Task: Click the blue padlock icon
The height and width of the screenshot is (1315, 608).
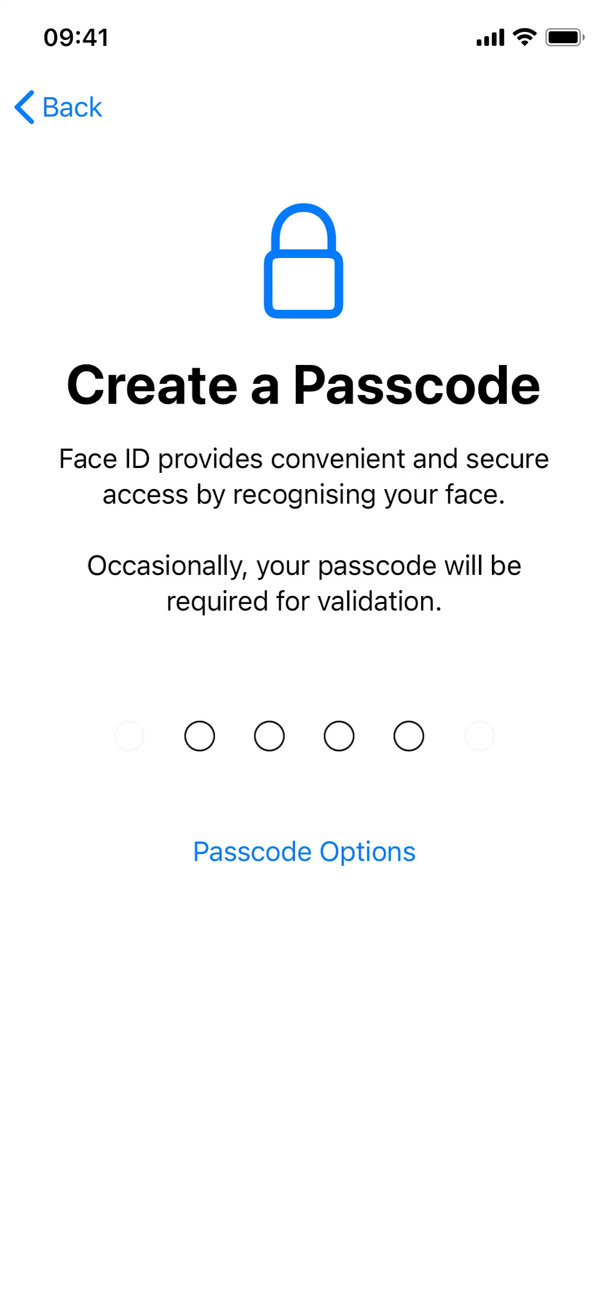Action: pos(303,261)
